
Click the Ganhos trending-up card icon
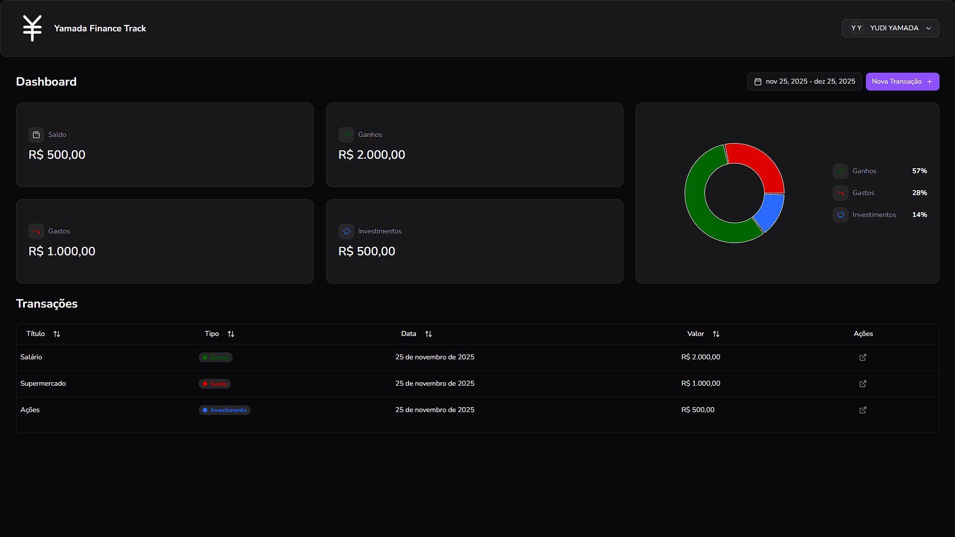(x=346, y=135)
